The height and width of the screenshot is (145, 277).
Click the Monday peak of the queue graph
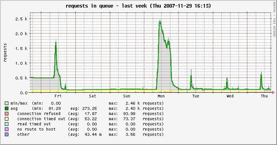click(160, 22)
